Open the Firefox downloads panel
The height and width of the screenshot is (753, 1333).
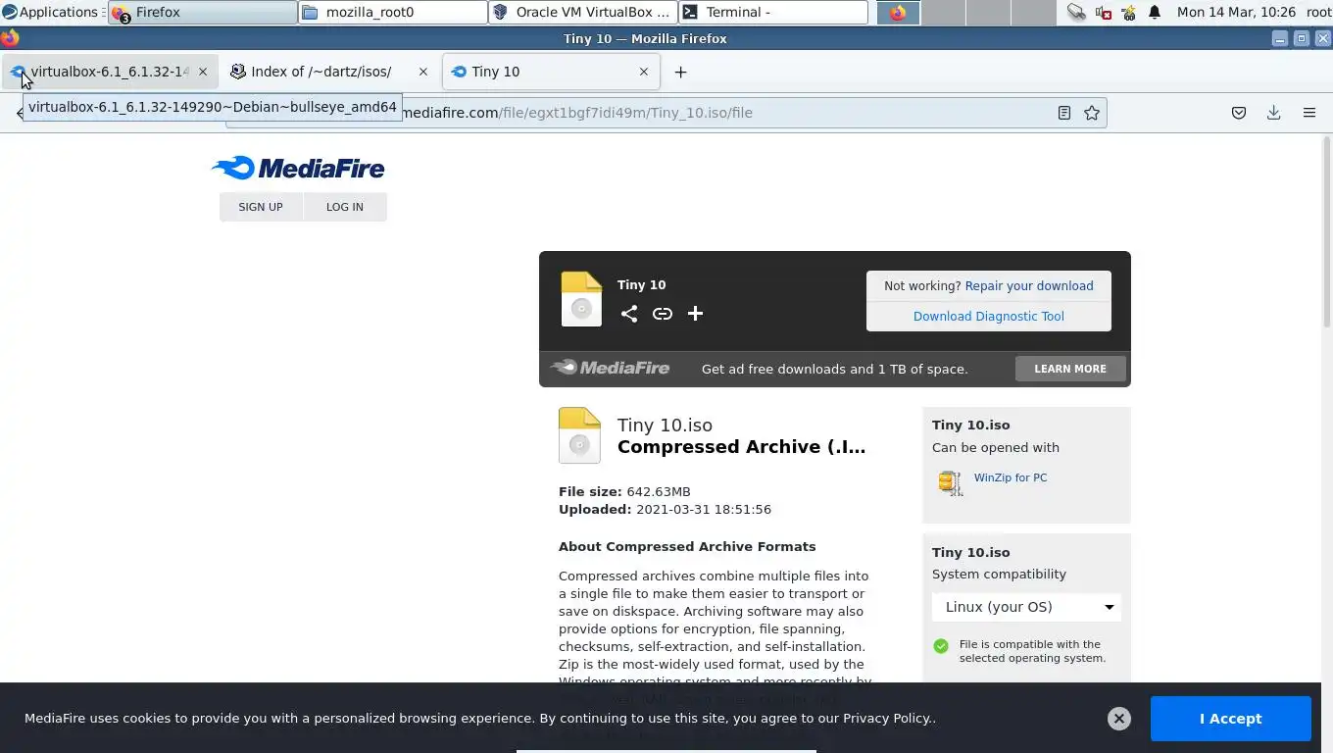pos(1273,113)
